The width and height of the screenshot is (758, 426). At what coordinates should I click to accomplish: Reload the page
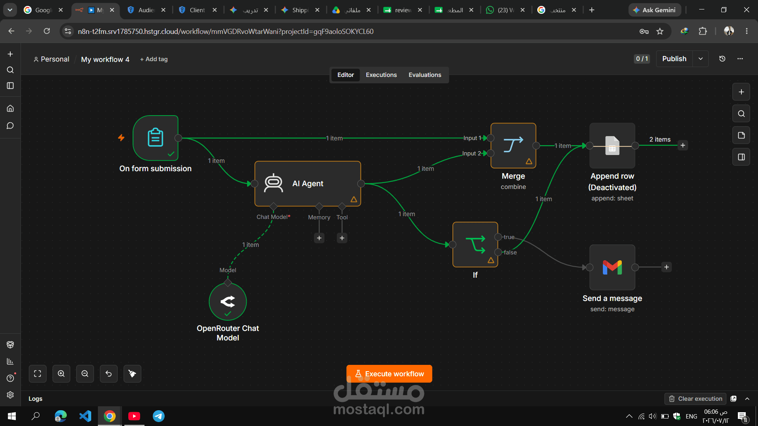[47, 31]
